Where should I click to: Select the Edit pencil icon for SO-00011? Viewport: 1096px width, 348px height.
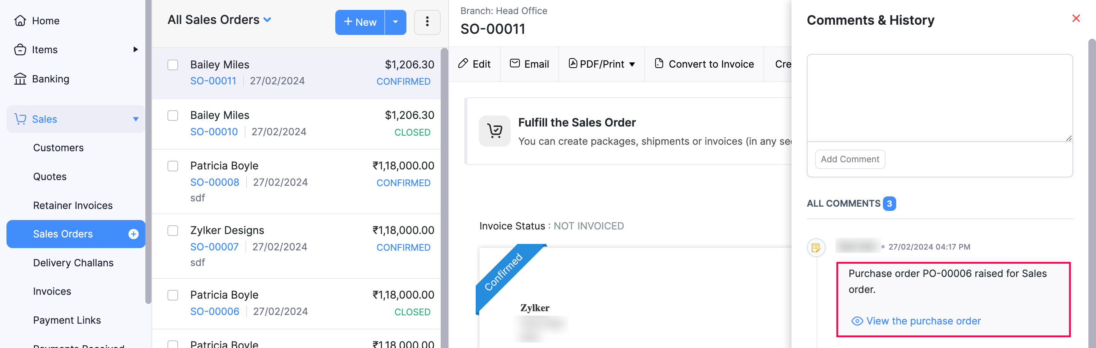[x=464, y=63]
